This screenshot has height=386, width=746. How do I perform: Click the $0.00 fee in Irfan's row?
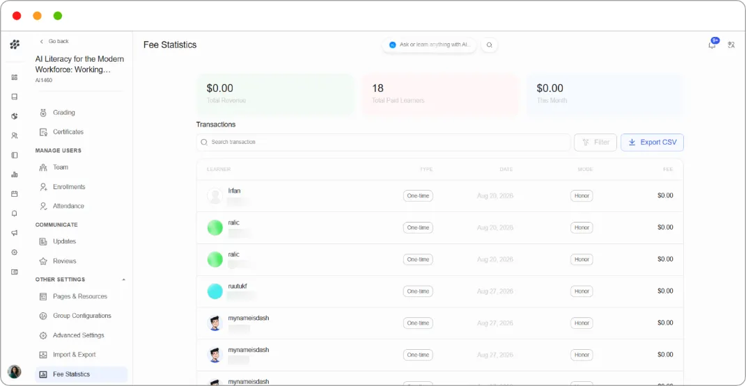[665, 195]
